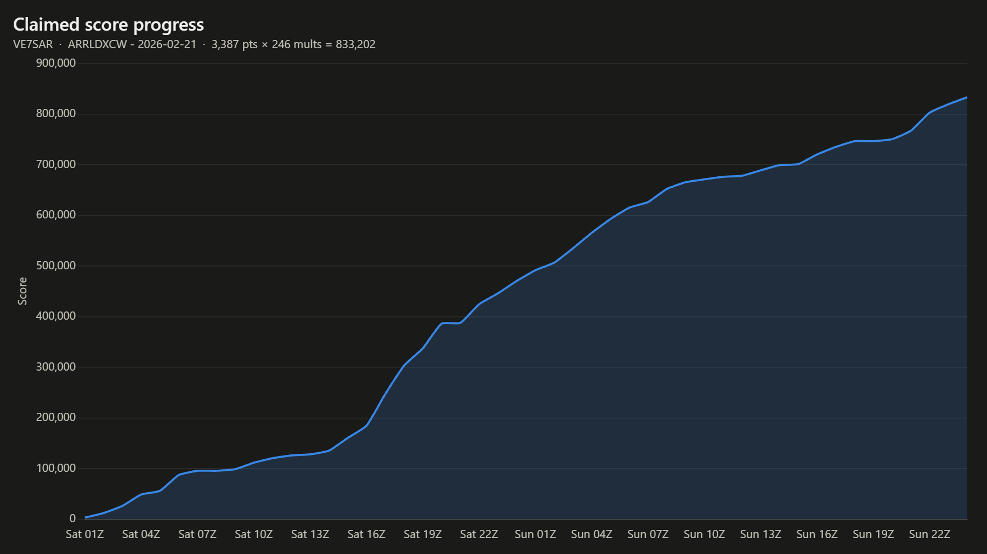
Task: Click the 100,000 y-axis label
Action: tap(56, 468)
